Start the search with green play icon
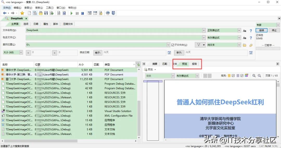 pos(72,13)
